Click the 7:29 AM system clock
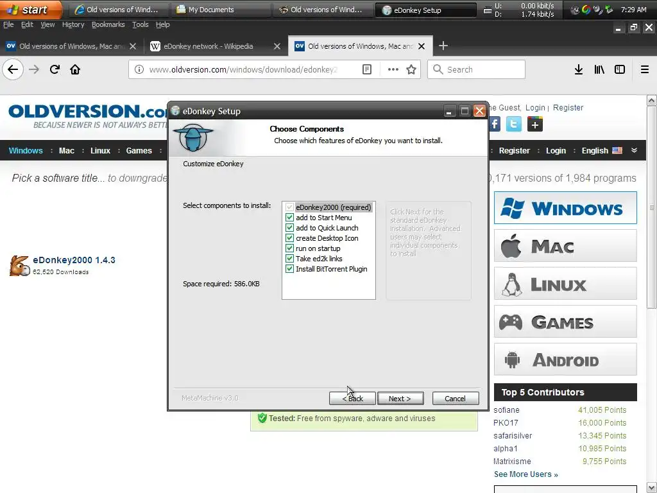Screen dimensions: 657x493 click(633, 9)
